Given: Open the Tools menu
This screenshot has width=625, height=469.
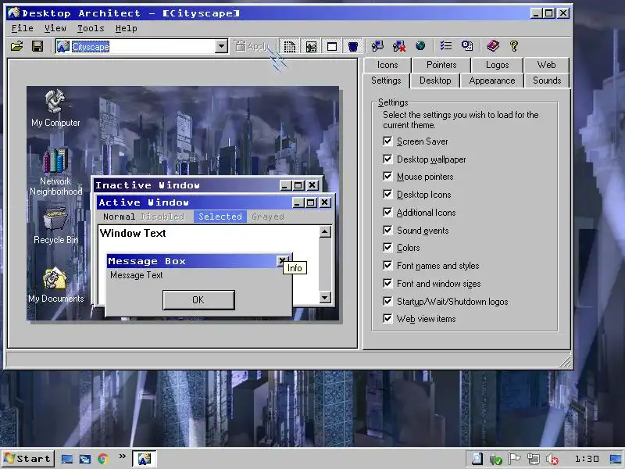Looking at the screenshot, I should pyautogui.click(x=91, y=28).
